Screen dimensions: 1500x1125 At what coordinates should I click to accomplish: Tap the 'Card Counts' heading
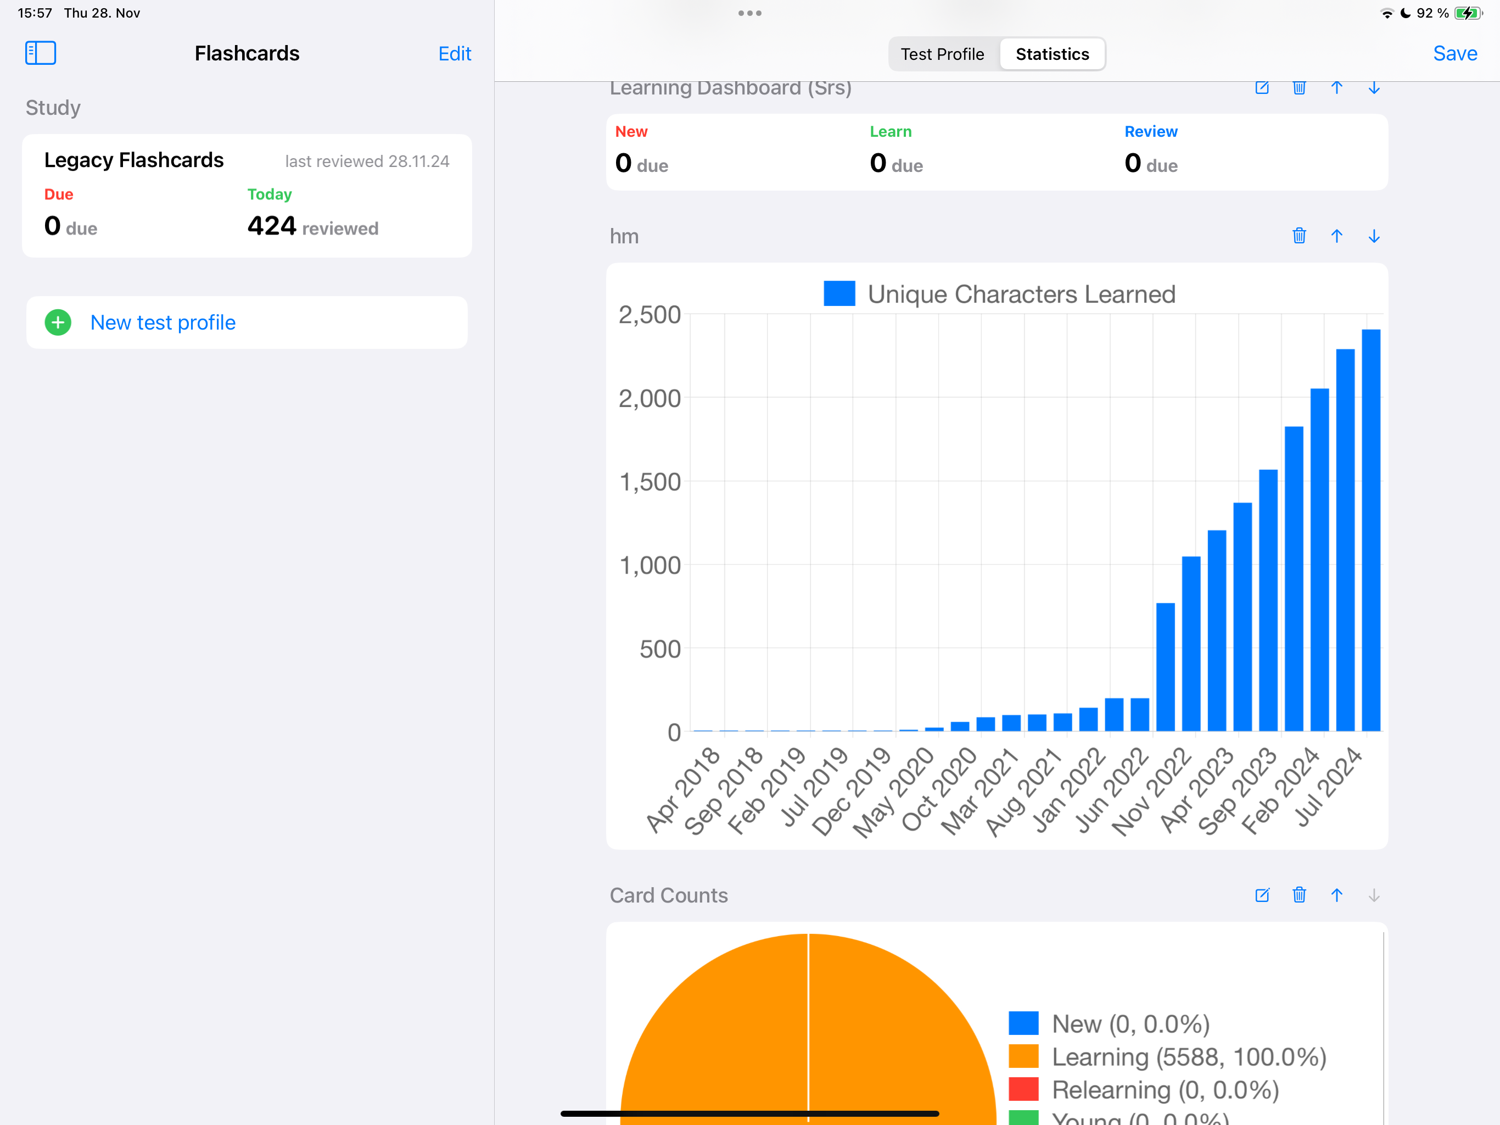click(x=669, y=895)
